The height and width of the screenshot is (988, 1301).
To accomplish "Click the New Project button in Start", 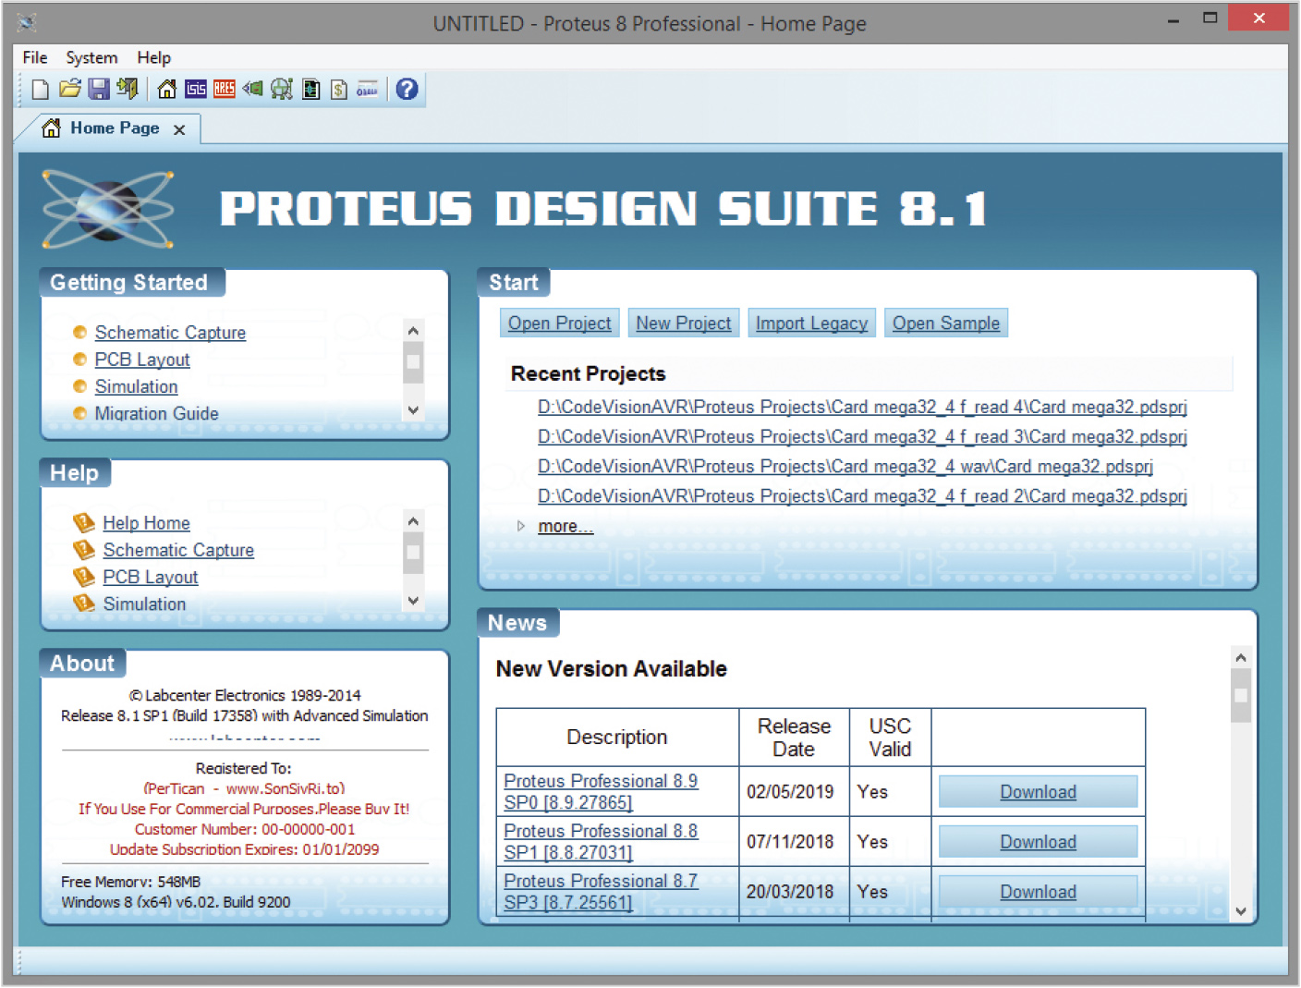I will [x=684, y=323].
